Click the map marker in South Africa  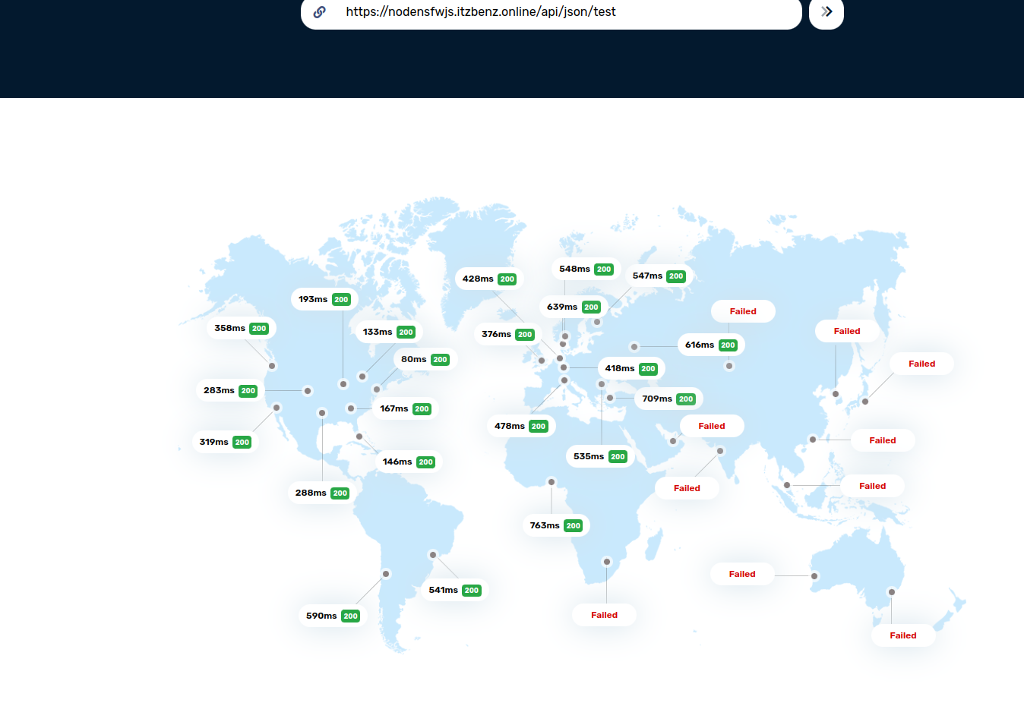pyautogui.click(x=606, y=562)
